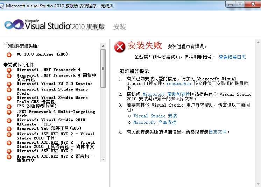Click the component list scroll-down arrow
The height and width of the screenshot is (187, 261).
pos(103,159)
